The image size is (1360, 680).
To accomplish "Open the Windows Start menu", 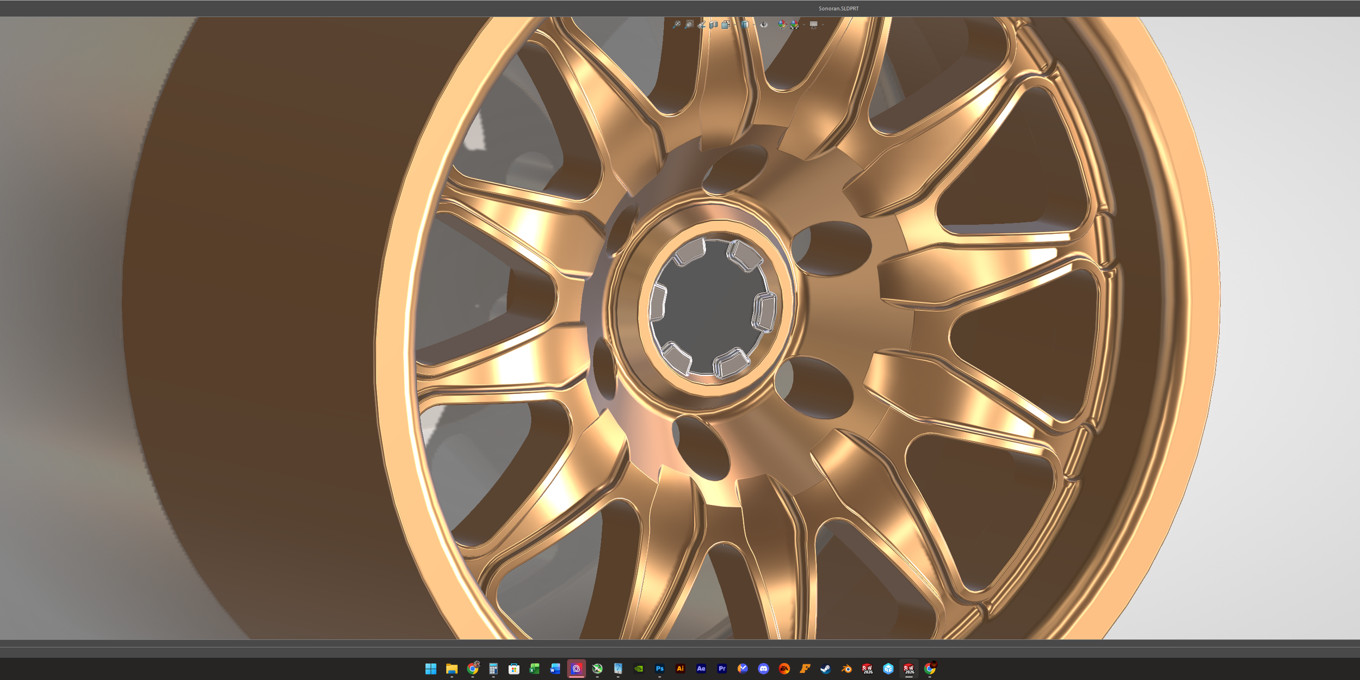I will 431,669.
